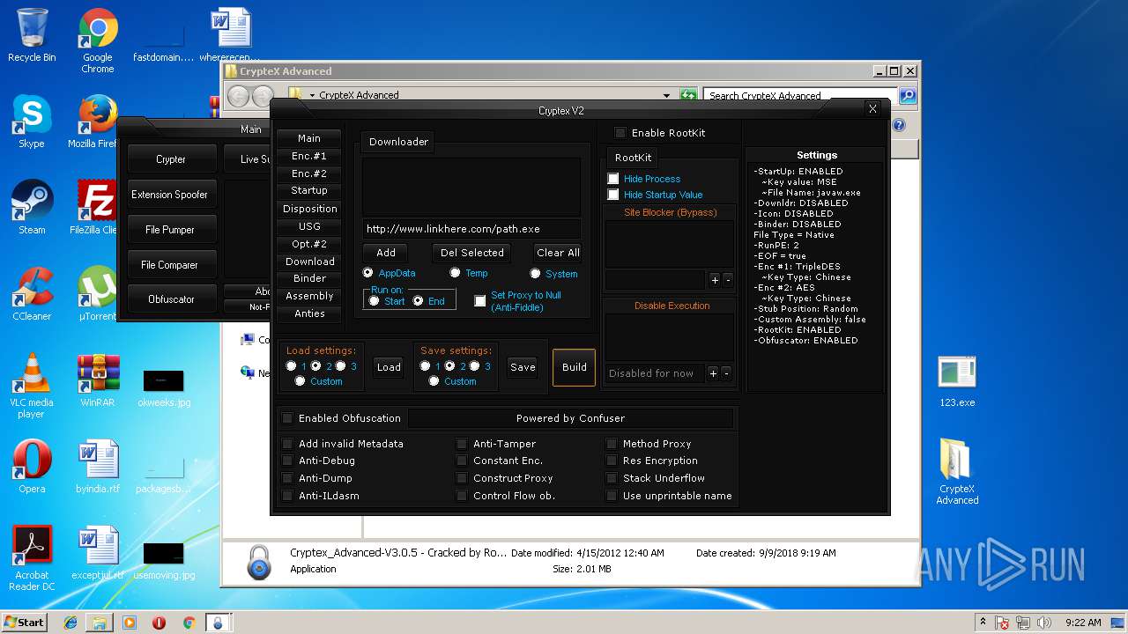
Task: Launch Google Chrome from the desktop
Action: pyautogui.click(x=98, y=41)
